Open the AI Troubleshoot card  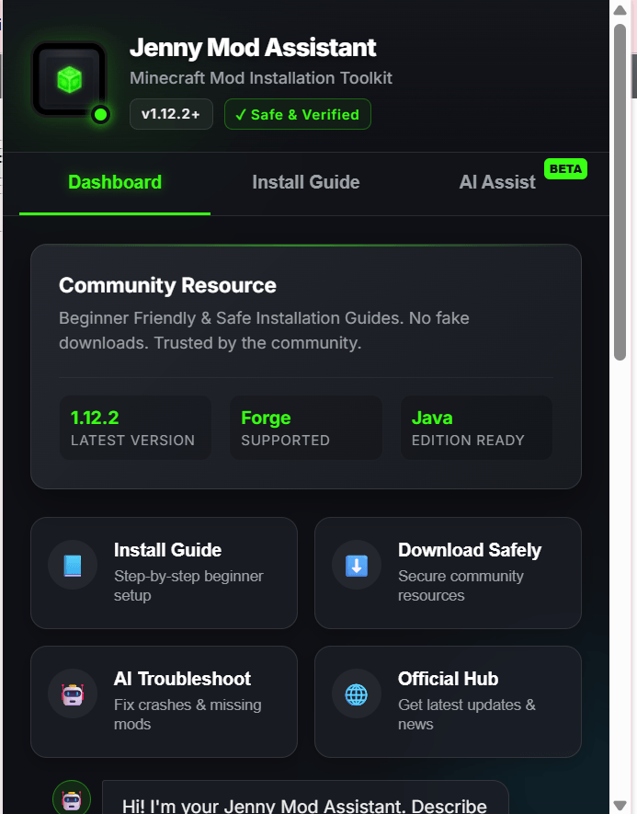coord(164,702)
